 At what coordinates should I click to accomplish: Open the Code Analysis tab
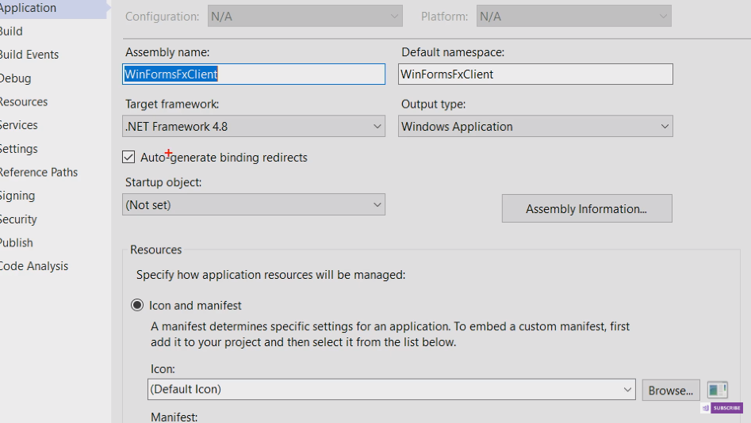coord(33,266)
